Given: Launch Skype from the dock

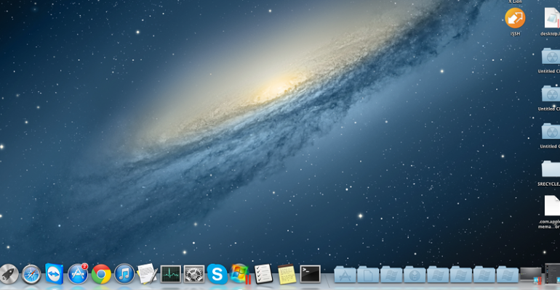Looking at the screenshot, I should [x=217, y=274].
